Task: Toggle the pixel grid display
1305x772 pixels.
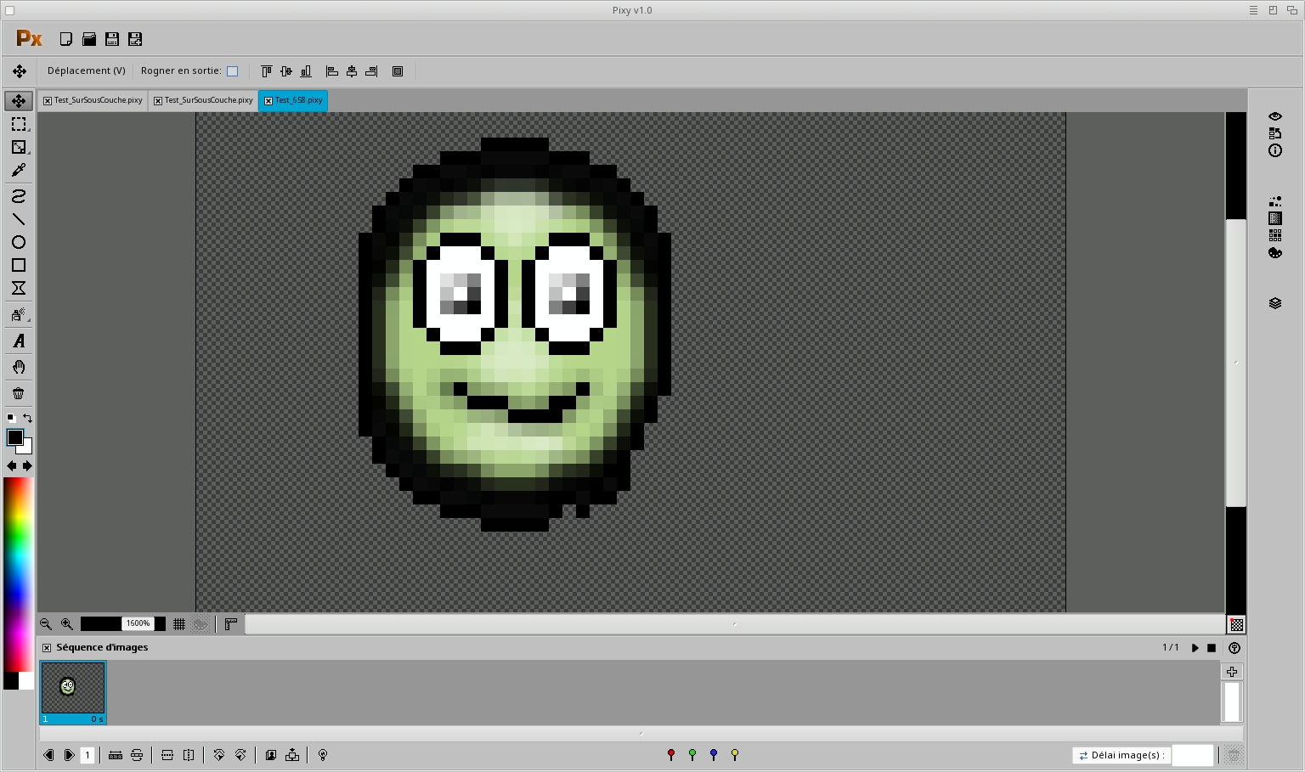Action: pyautogui.click(x=179, y=624)
